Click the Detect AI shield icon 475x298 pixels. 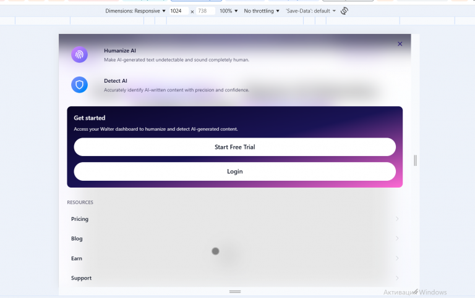click(x=79, y=85)
